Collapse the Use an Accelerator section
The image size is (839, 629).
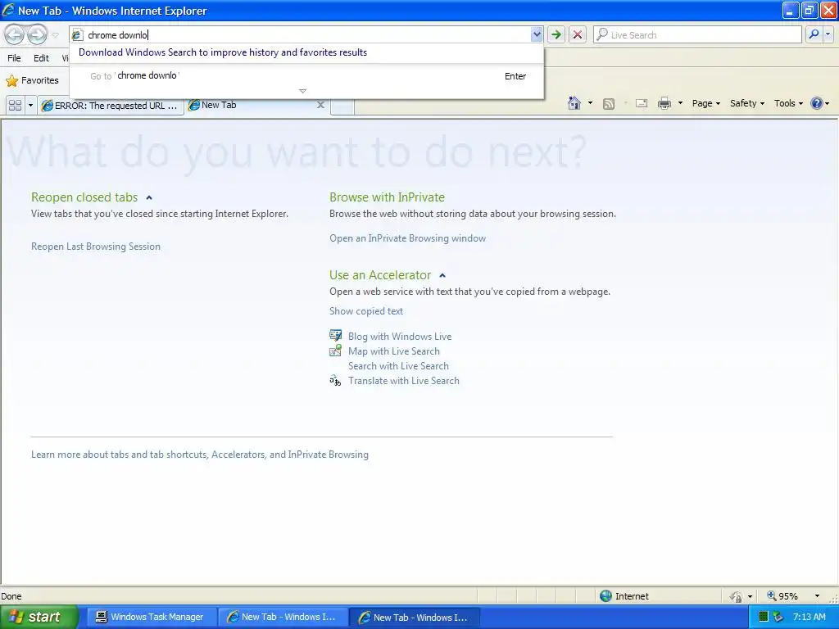pos(442,275)
